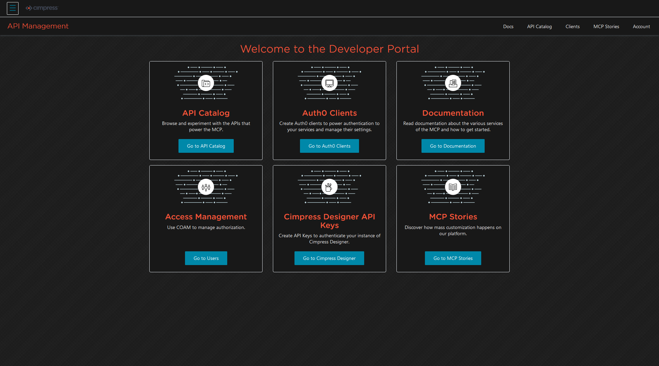Viewport: 659px width, 366px height.
Task: Click the Access Management card heading
Action: coord(206,217)
